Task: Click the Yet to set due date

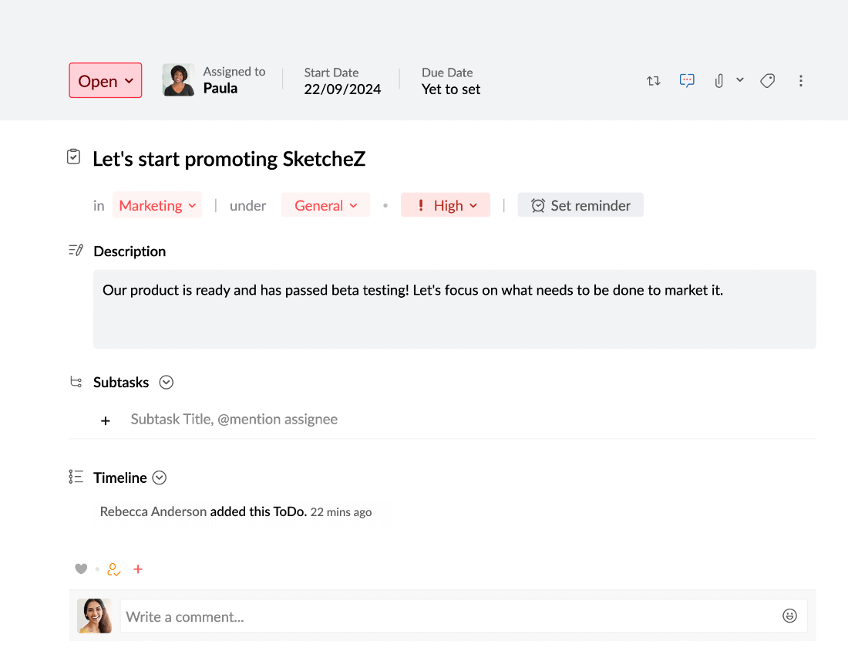Action: click(x=451, y=89)
